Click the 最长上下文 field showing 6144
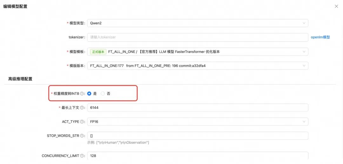 (198, 108)
